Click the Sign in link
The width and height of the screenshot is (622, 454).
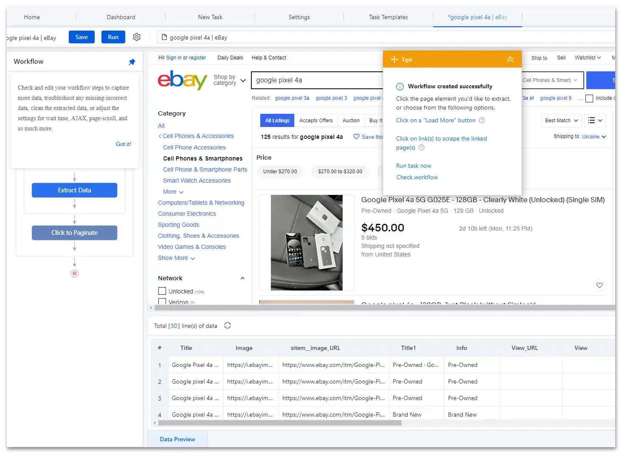pyautogui.click(x=174, y=58)
